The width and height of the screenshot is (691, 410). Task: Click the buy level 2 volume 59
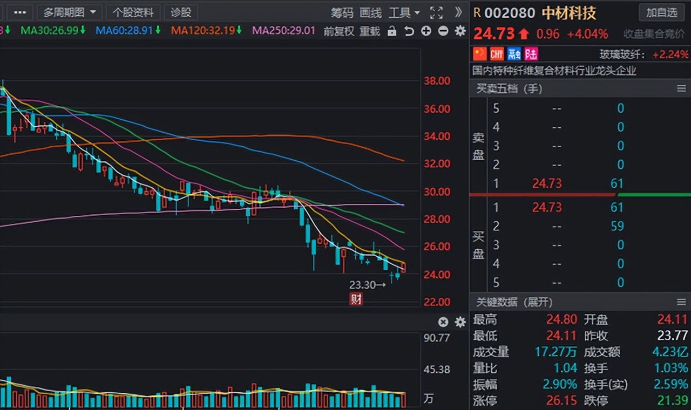(x=617, y=226)
